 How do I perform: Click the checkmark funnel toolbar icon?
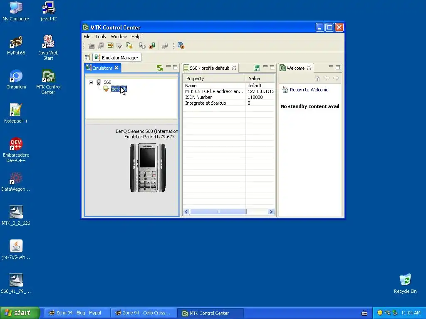(x=119, y=46)
